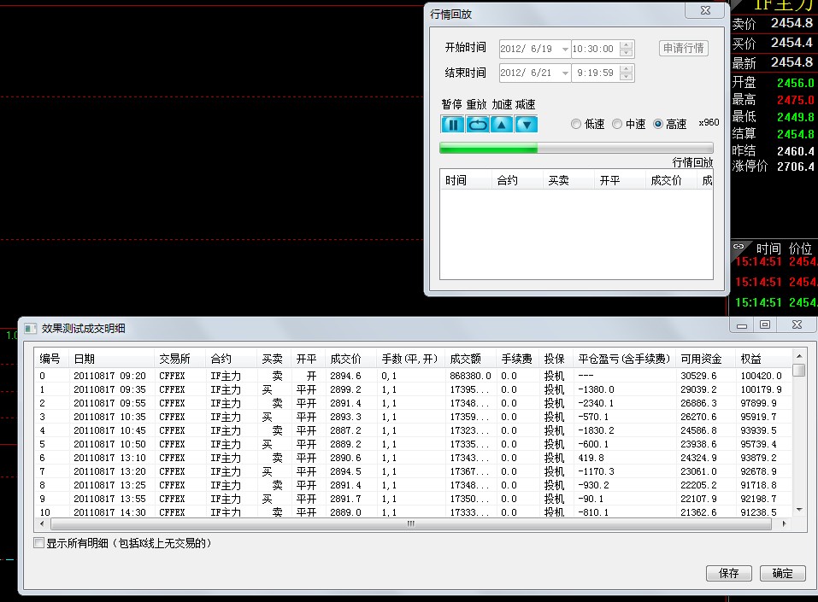Click the 保存 save button

(728, 573)
